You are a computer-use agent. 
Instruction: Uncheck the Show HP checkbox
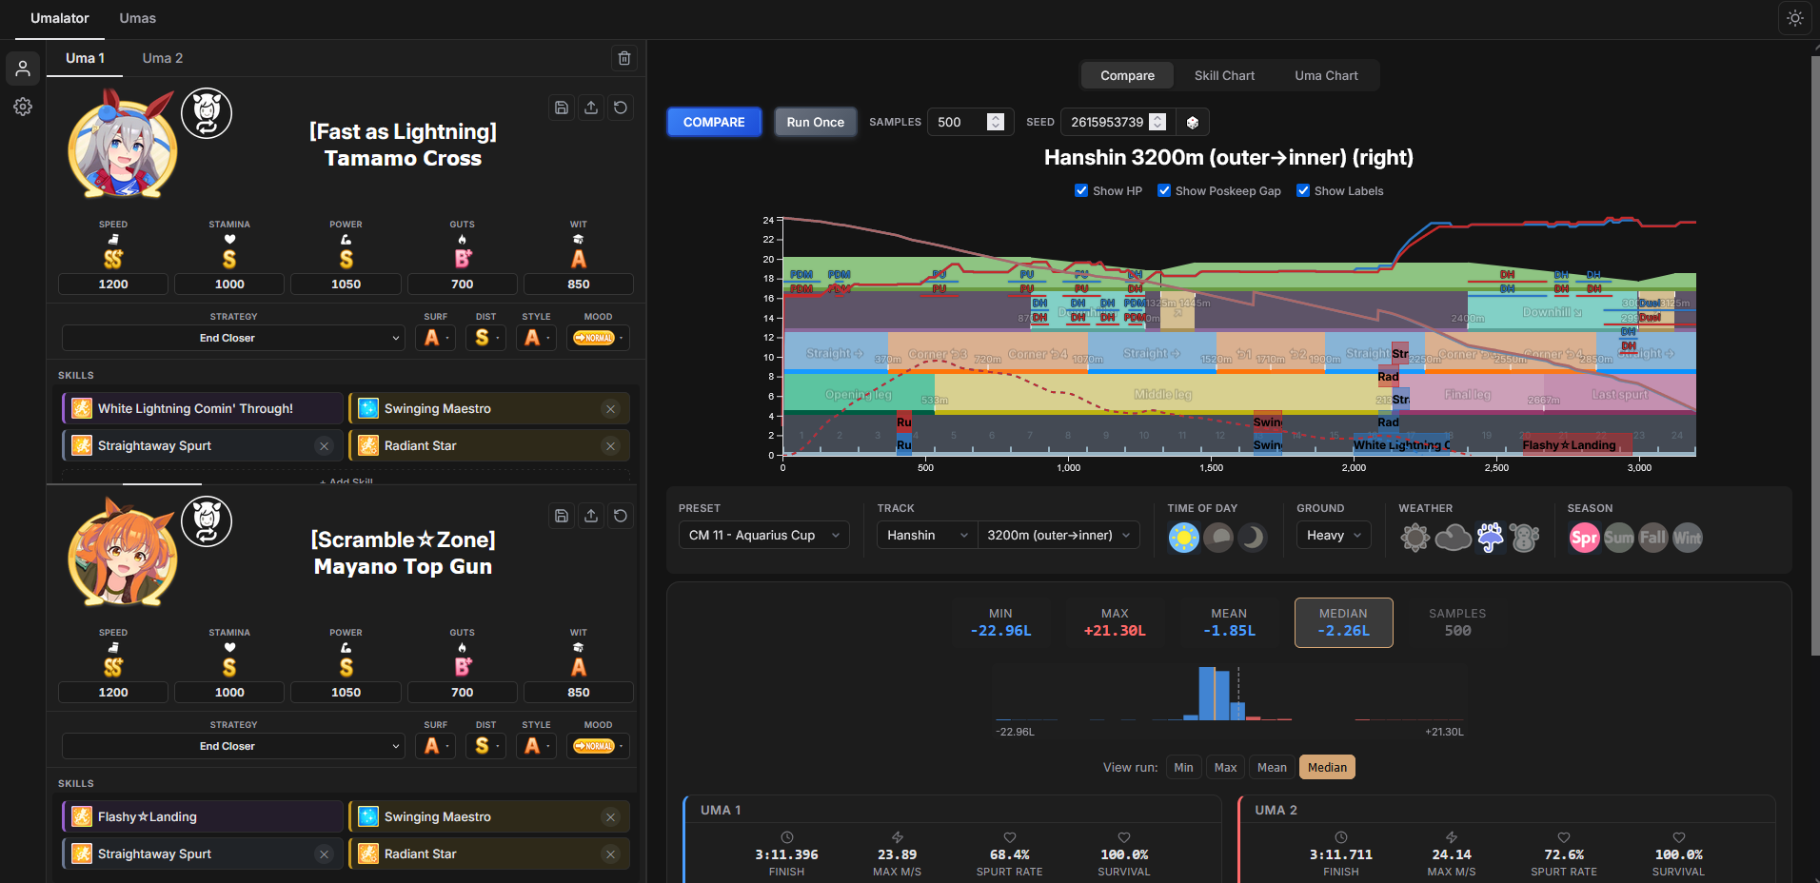(1081, 190)
